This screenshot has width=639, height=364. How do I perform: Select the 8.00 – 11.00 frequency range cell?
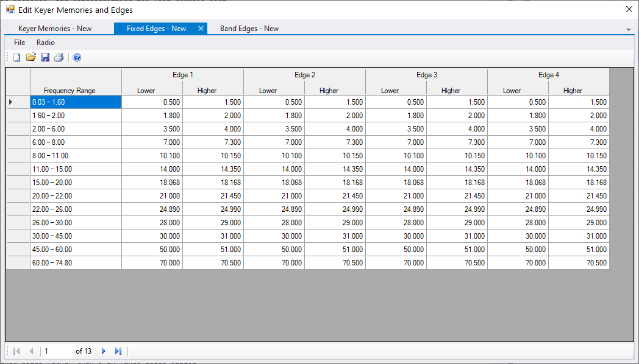[76, 156]
